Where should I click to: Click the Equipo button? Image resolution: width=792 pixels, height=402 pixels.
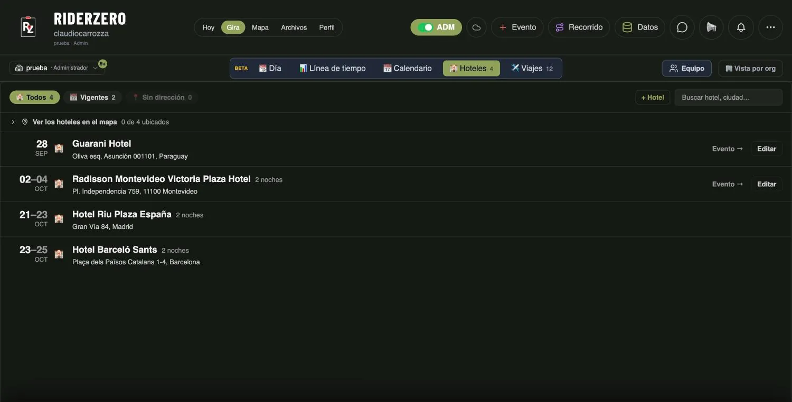(x=687, y=69)
